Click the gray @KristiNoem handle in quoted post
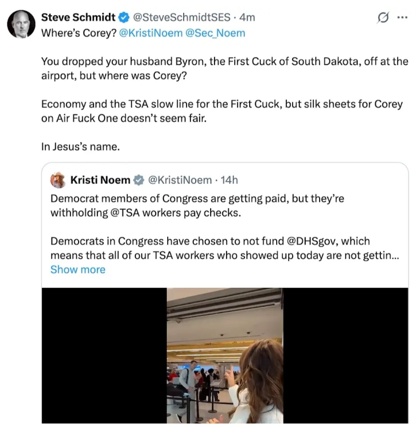 tap(180, 180)
